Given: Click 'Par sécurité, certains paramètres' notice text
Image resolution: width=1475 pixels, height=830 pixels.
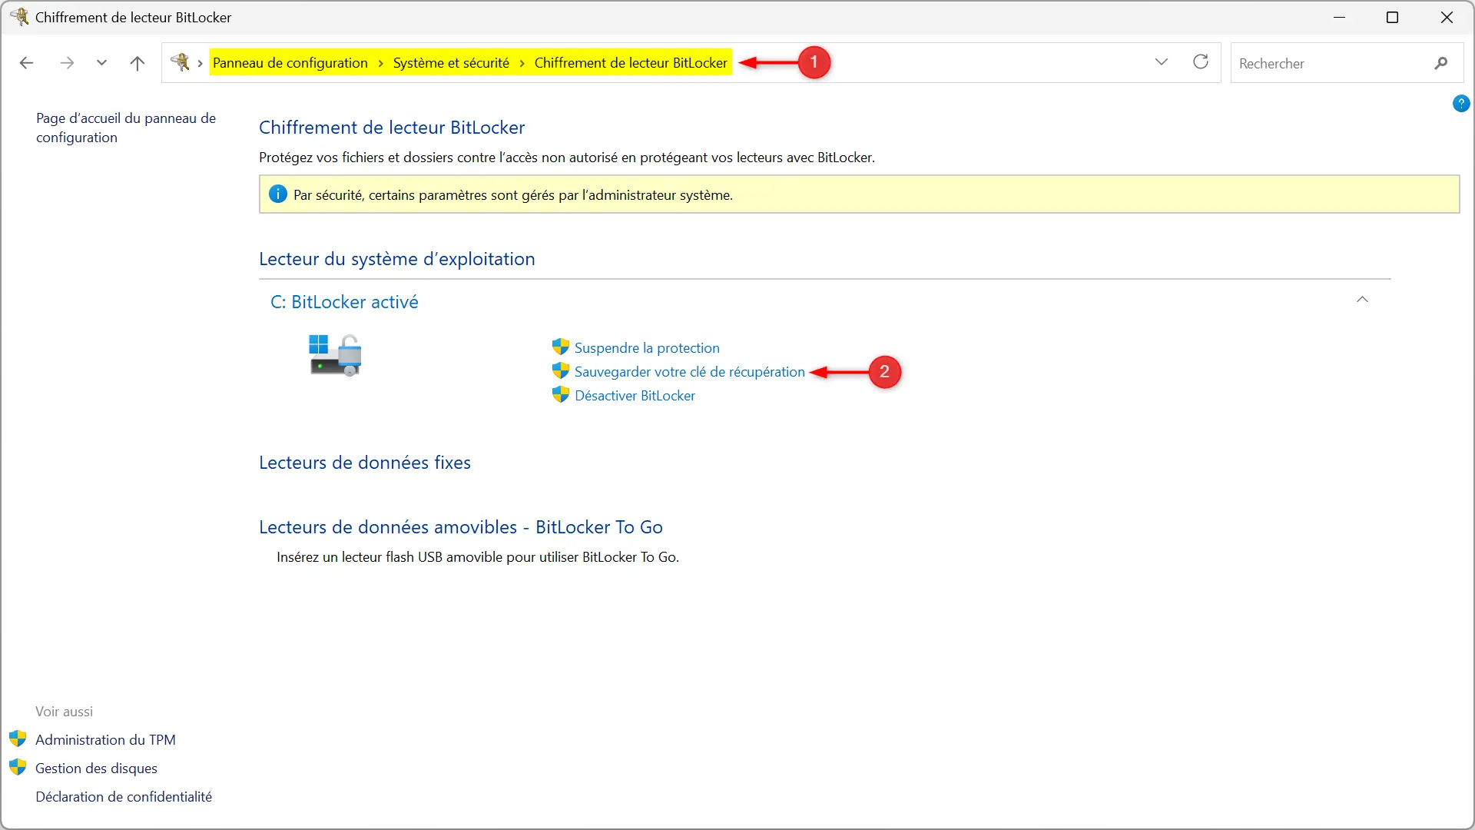Looking at the screenshot, I should (x=513, y=195).
